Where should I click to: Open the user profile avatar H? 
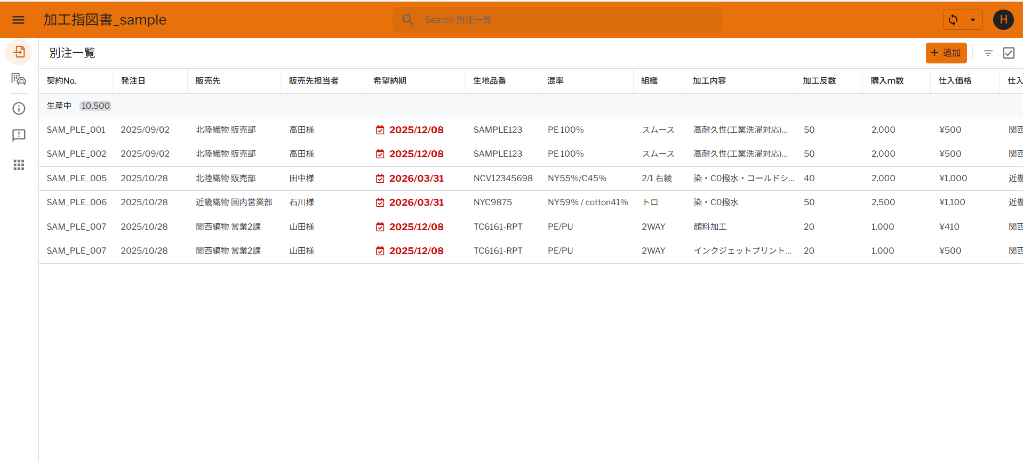click(x=1003, y=20)
